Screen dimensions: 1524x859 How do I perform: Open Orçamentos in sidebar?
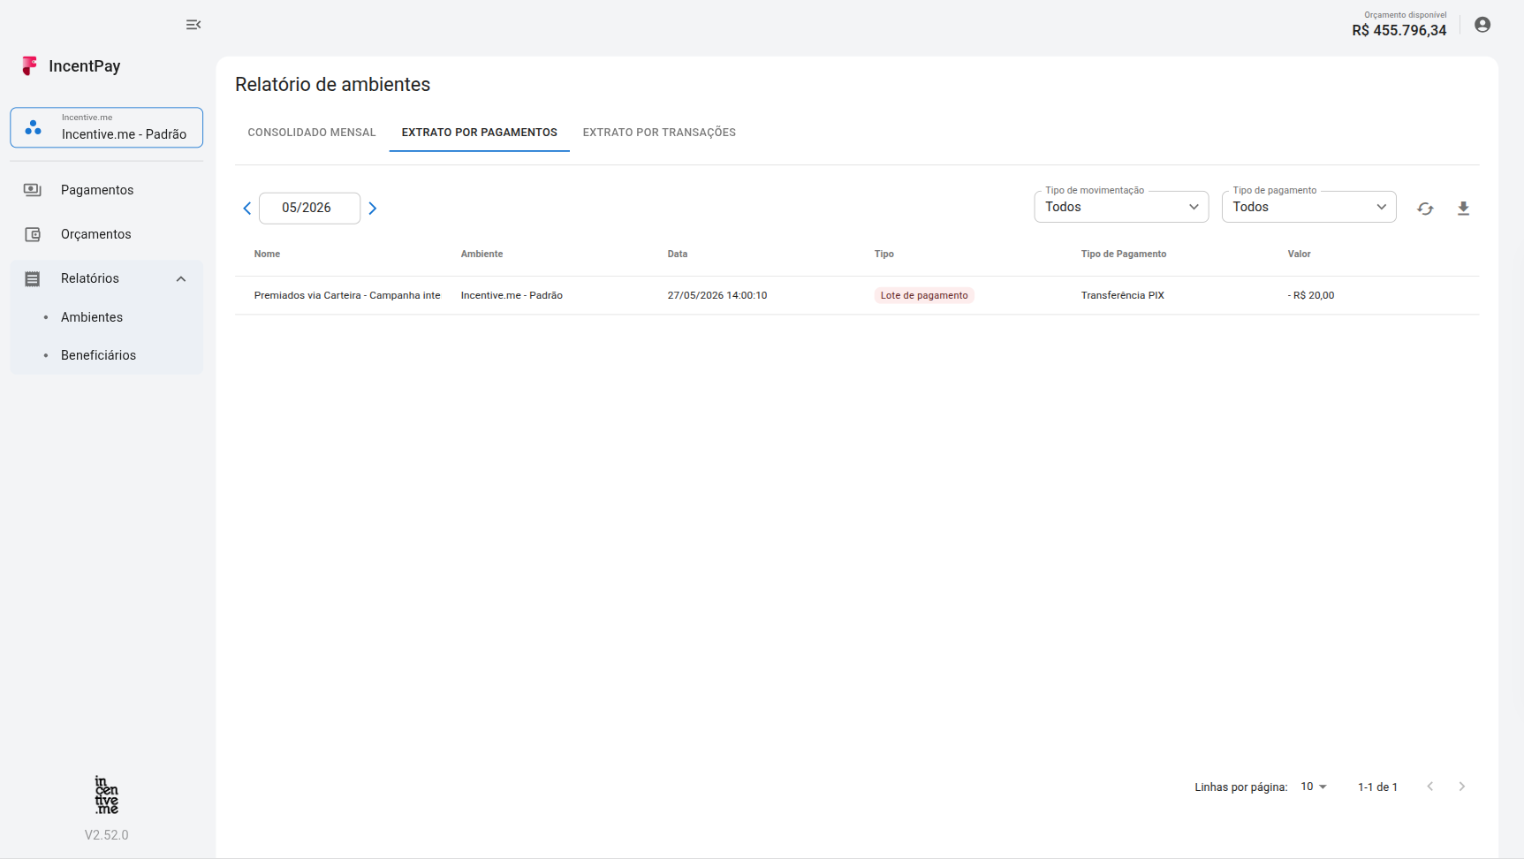tap(107, 234)
